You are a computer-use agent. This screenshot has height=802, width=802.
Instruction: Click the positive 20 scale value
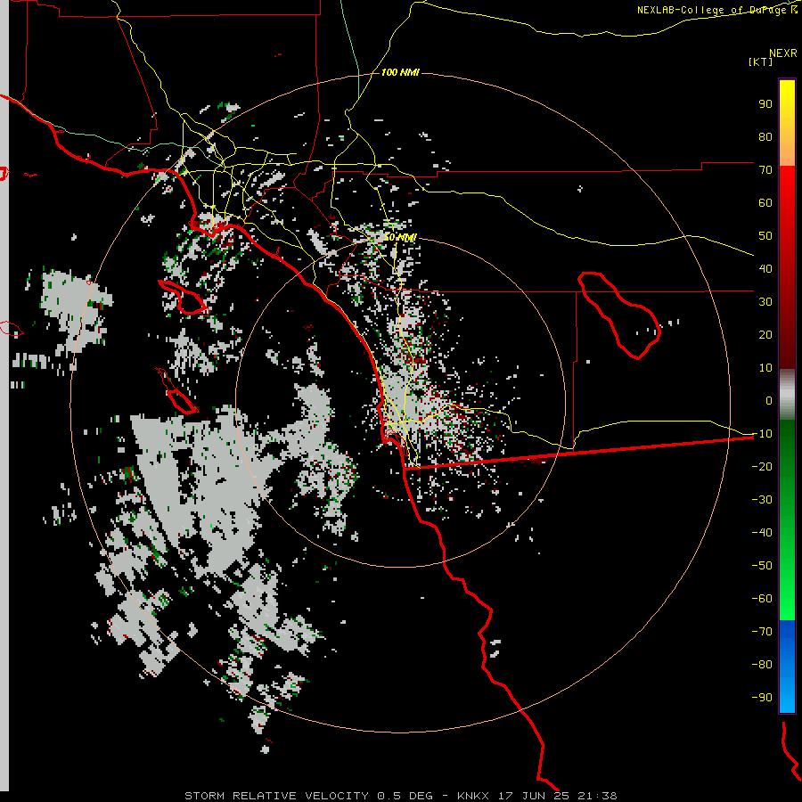click(x=765, y=334)
